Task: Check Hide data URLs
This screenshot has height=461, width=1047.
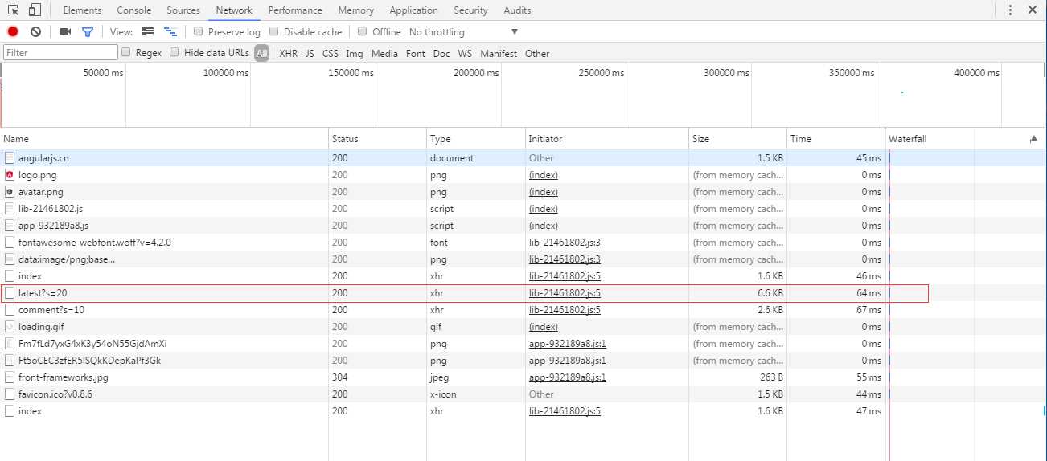Action: coord(174,52)
